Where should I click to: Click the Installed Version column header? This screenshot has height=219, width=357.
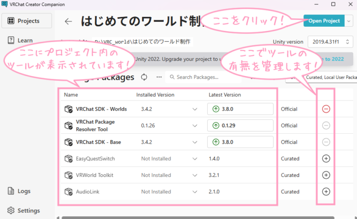pyautogui.click(x=155, y=95)
